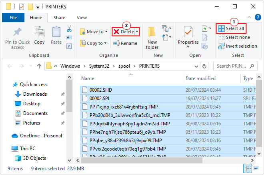
Task: Expand the Properties dropdown arrow
Action: click(x=188, y=47)
